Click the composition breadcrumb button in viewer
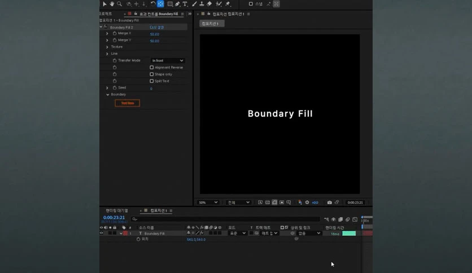 (x=212, y=24)
